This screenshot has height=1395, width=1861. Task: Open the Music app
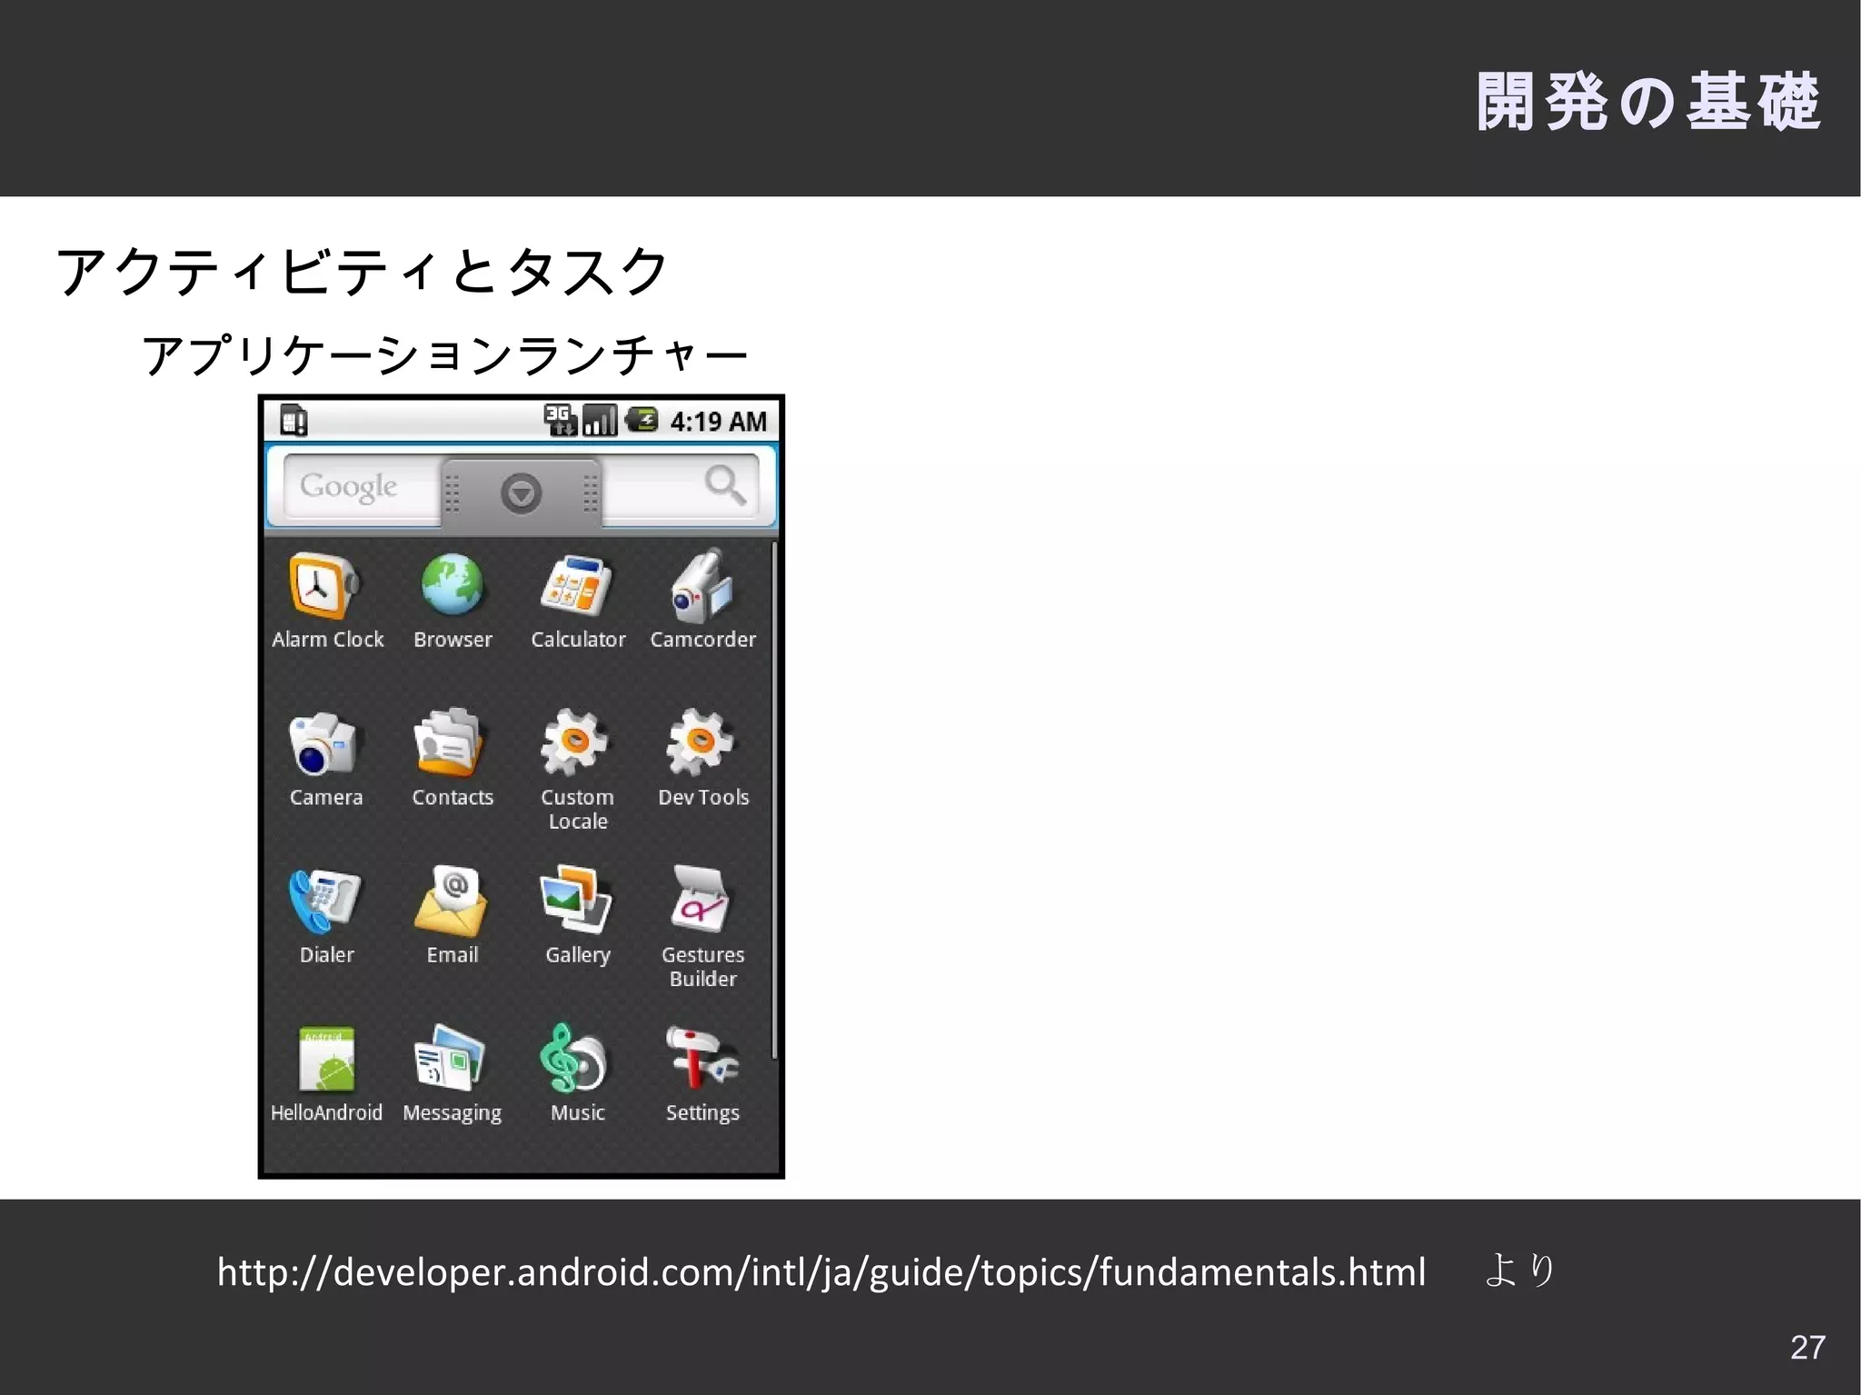[x=577, y=1074]
